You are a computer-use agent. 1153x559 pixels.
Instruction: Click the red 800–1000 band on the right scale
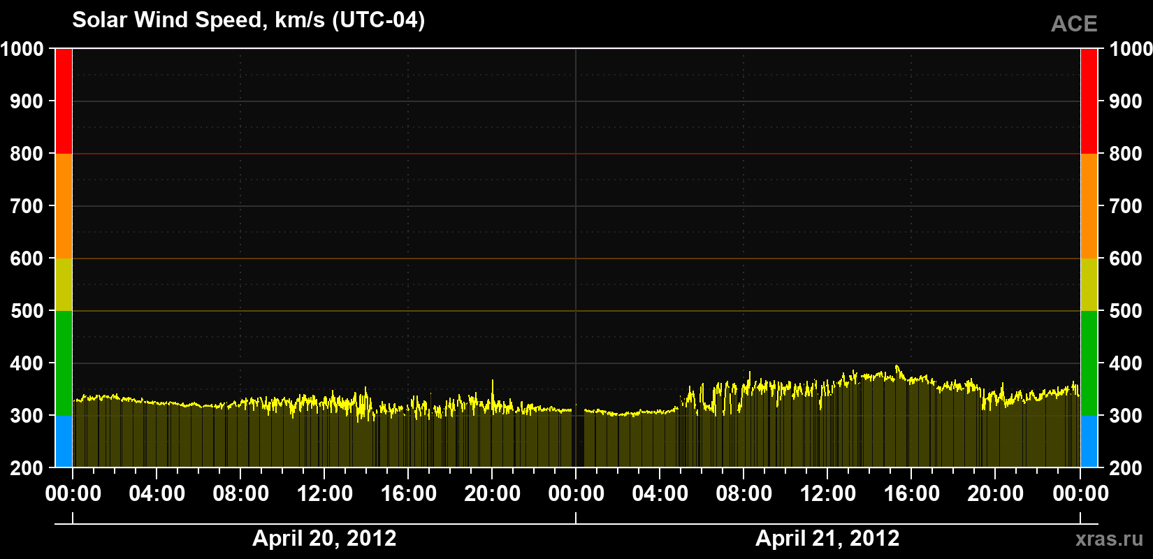click(x=1089, y=101)
